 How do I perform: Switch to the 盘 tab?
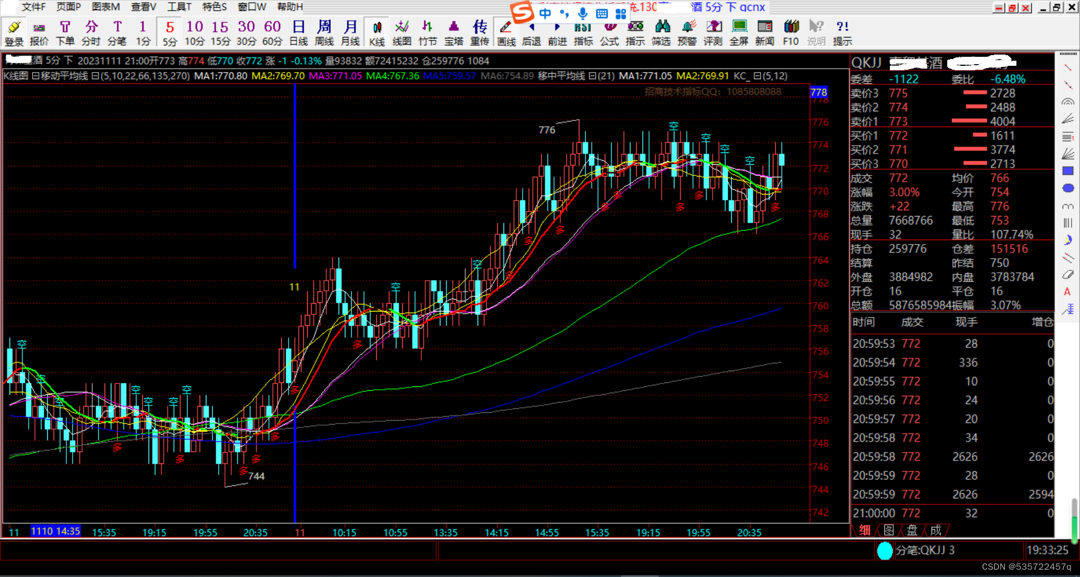coord(912,530)
